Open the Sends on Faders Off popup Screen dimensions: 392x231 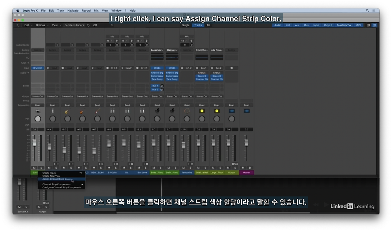click(103, 25)
